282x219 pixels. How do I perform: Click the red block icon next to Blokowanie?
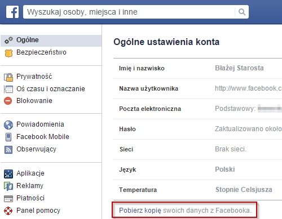click(x=8, y=101)
